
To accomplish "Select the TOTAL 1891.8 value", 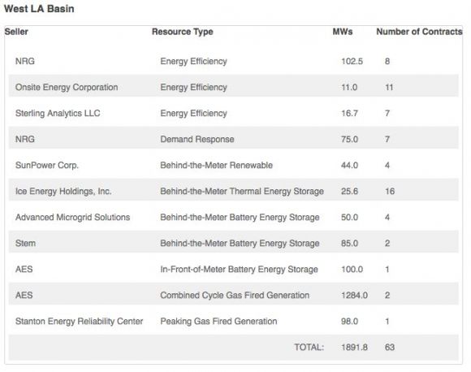I will 354,348.
